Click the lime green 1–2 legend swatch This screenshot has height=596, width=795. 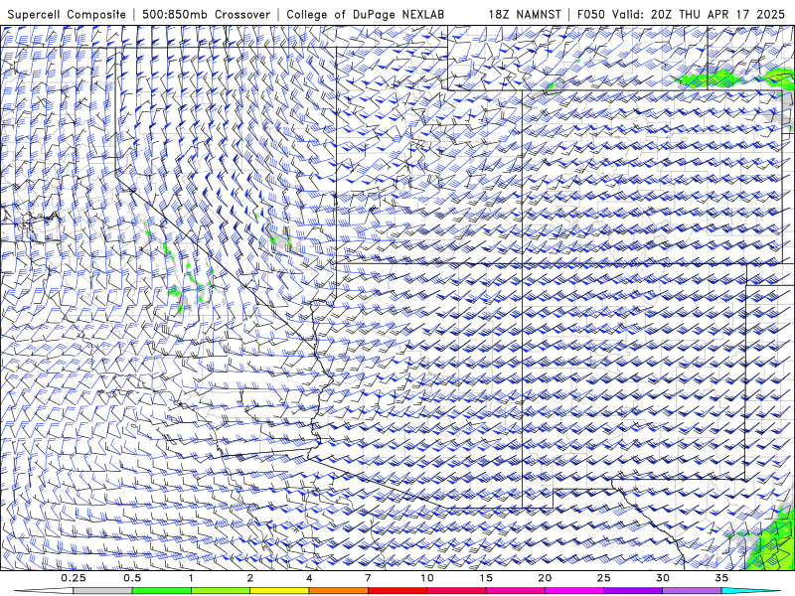[x=221, y=591]
